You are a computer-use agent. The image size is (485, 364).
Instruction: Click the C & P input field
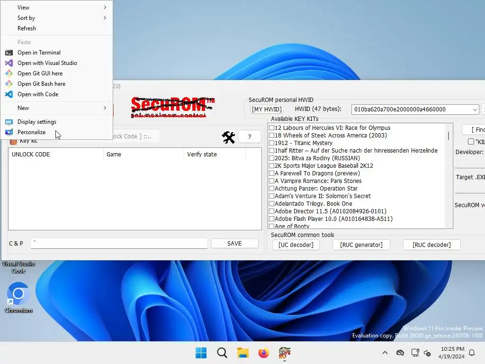[119, 243]
